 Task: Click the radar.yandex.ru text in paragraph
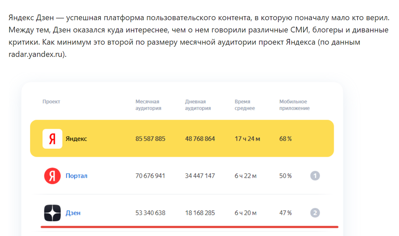click(36, 54)
